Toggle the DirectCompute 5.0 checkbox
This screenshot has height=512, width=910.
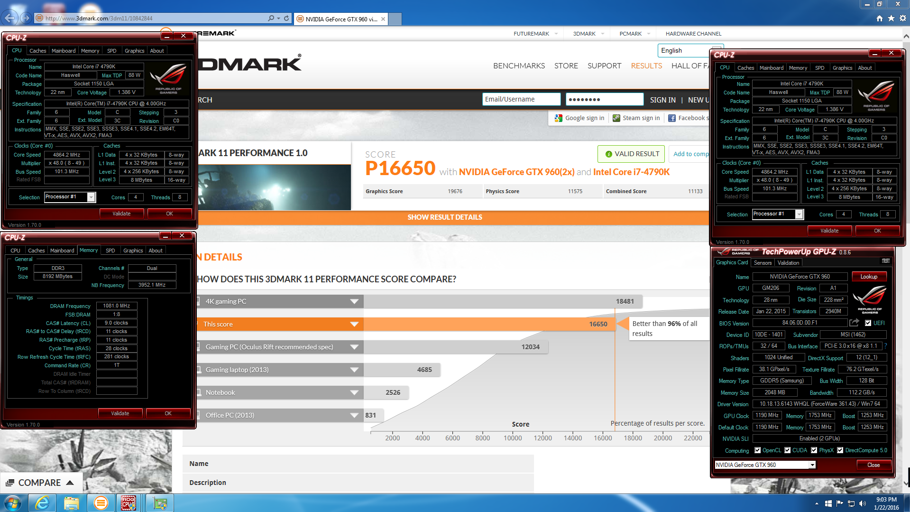pos(840,450)
